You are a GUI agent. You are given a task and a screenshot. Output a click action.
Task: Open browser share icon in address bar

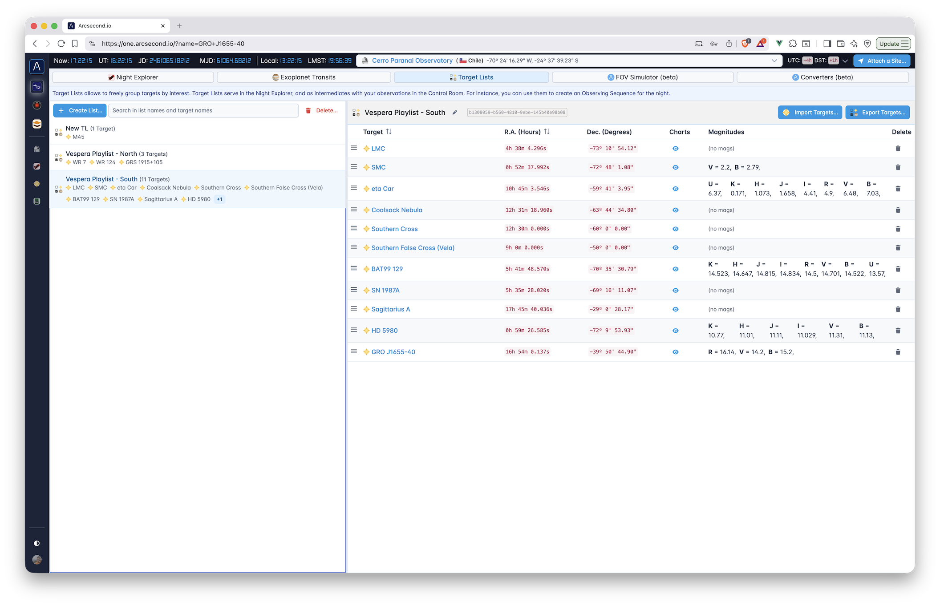coord(729,44)
